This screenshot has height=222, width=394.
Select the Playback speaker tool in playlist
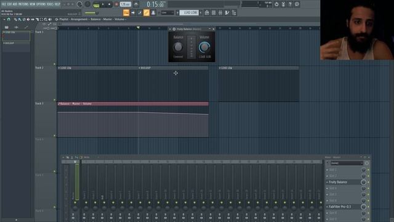point(50,19)
